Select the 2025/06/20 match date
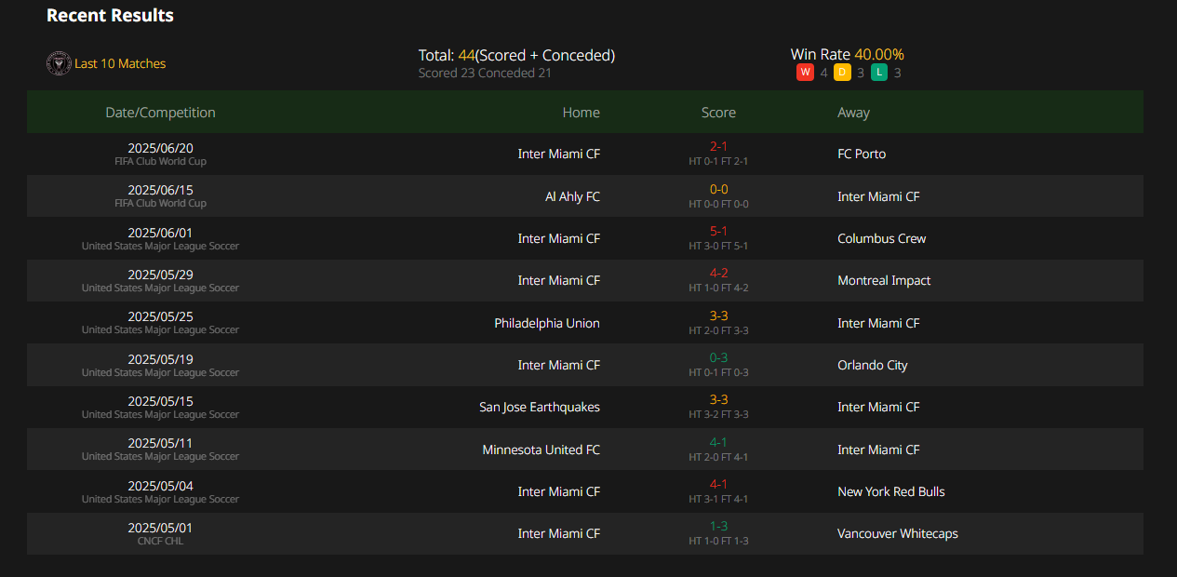The image size is (1177, 577). (160, 148)
